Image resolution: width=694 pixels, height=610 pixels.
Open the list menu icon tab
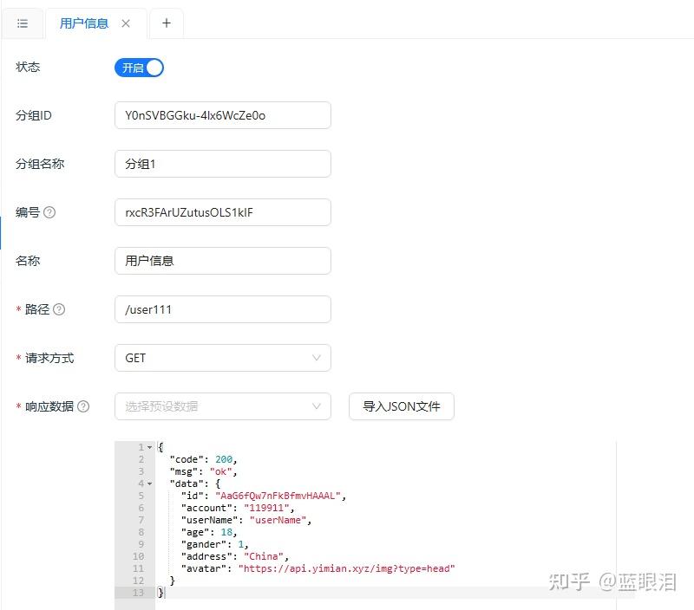pyautogui.click(x=23, y=23)
